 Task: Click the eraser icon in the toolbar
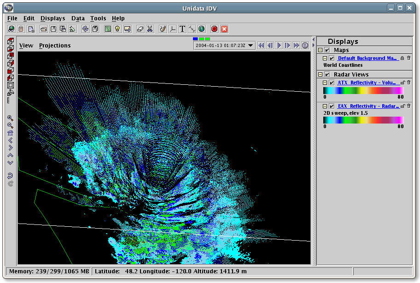pyautogui.click(x=141, y=29)
